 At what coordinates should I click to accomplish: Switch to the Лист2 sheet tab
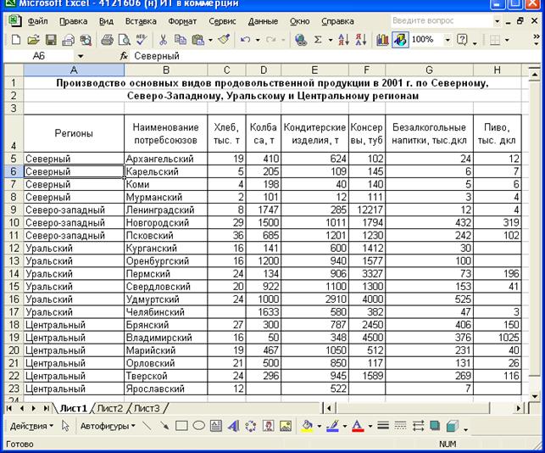[108, 408]
